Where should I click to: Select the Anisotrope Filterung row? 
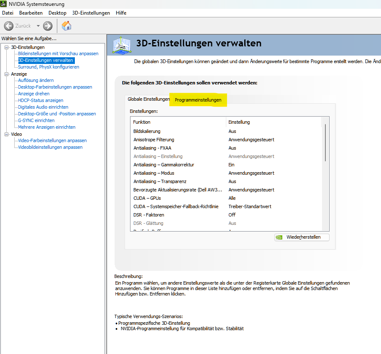[226, 140]
